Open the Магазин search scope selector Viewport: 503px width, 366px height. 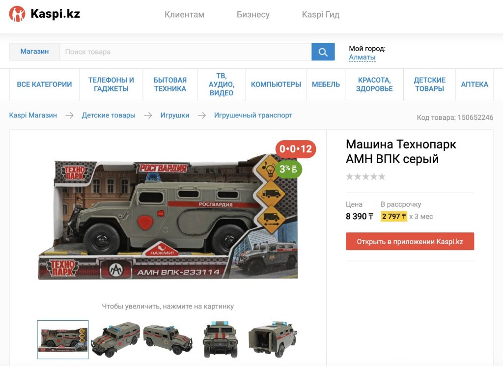coord(34,52)
